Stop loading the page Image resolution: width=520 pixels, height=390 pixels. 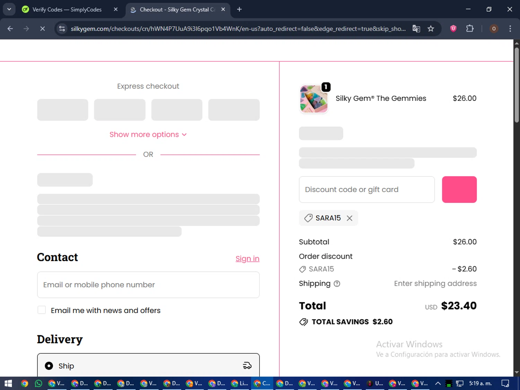pos(42,29)
